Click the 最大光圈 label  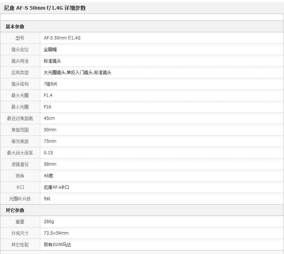(20, 95)
